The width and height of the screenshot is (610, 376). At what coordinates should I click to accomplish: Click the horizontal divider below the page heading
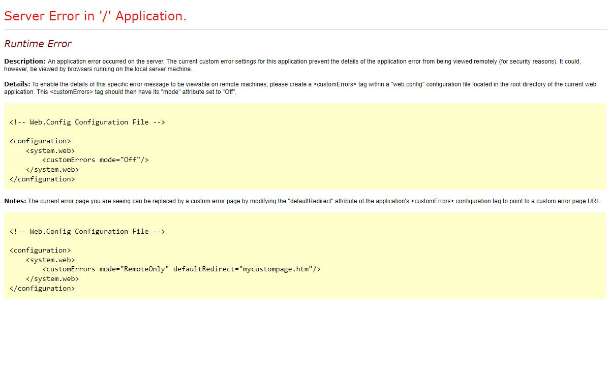click(305, 29)
